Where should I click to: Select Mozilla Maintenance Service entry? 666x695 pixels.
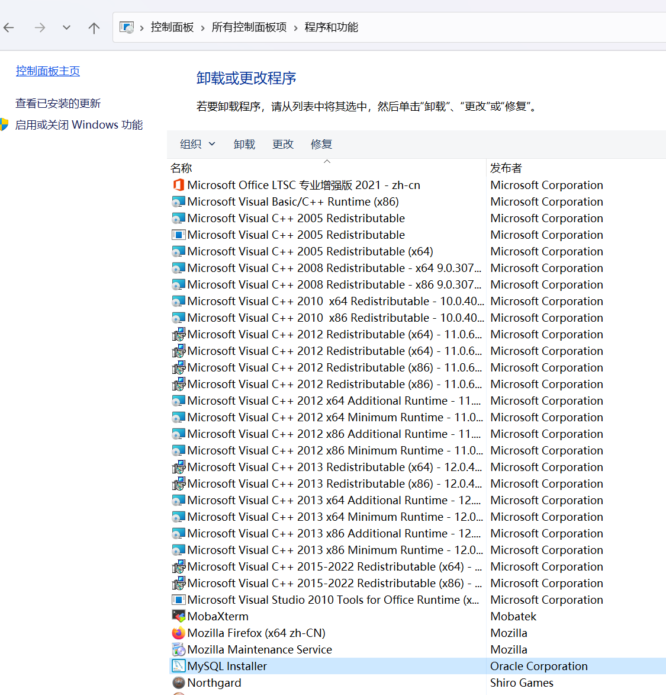point(259,650)
